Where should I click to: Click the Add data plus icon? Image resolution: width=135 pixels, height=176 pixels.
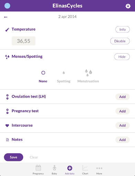(x=70, y=168)
